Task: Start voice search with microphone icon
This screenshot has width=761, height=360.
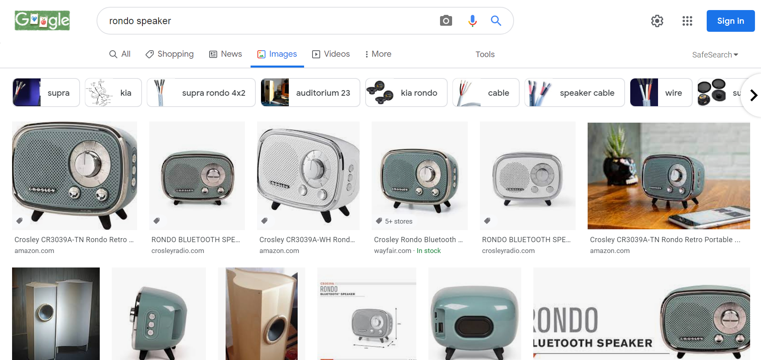Action: point(473,21)
